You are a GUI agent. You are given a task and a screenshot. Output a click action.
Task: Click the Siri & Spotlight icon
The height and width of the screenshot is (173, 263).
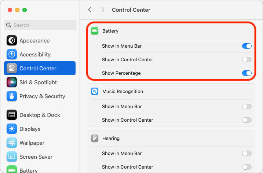12,82
